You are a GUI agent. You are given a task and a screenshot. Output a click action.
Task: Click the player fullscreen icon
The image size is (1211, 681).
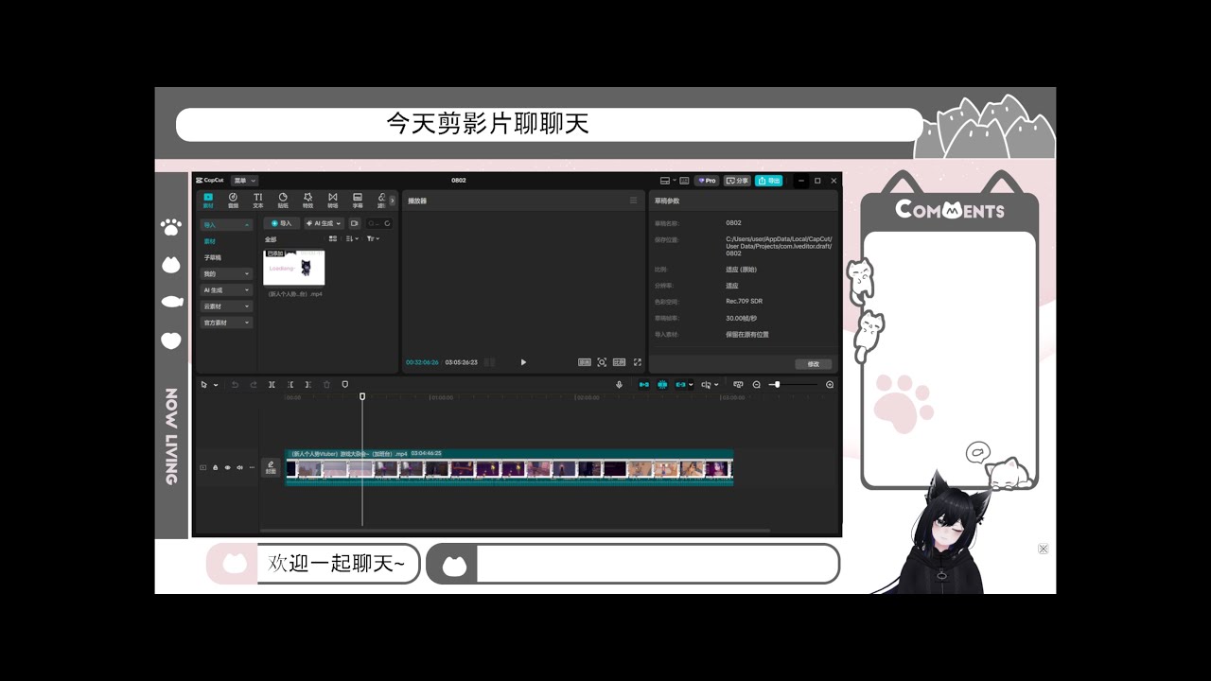(637, 362)
